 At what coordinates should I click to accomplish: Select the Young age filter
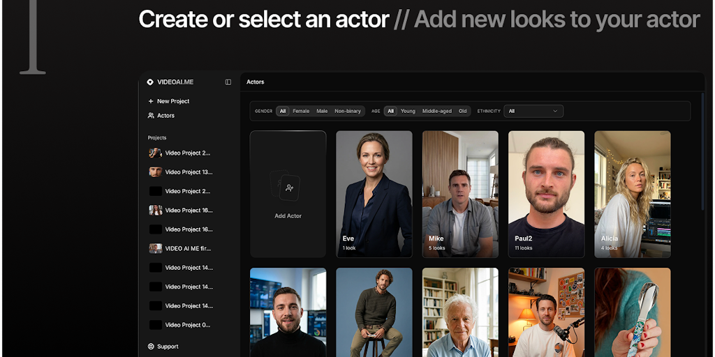408,111
